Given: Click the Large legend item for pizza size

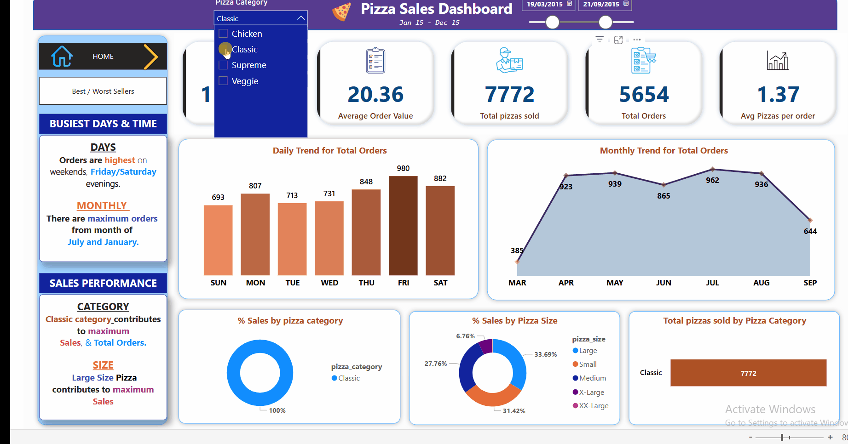Looking at the screenshot, I should click(x=587, y=350).
